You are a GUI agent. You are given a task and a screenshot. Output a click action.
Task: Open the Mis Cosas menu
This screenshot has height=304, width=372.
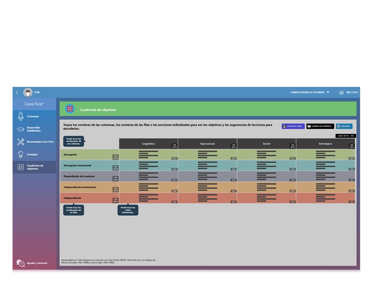point(348,92)
